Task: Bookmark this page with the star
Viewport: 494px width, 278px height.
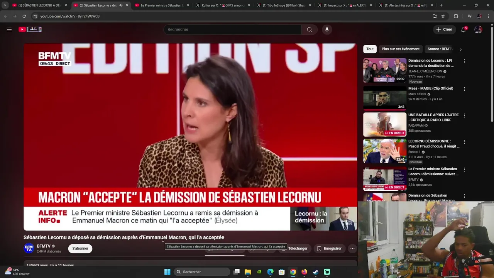Action: pos(443,16)
